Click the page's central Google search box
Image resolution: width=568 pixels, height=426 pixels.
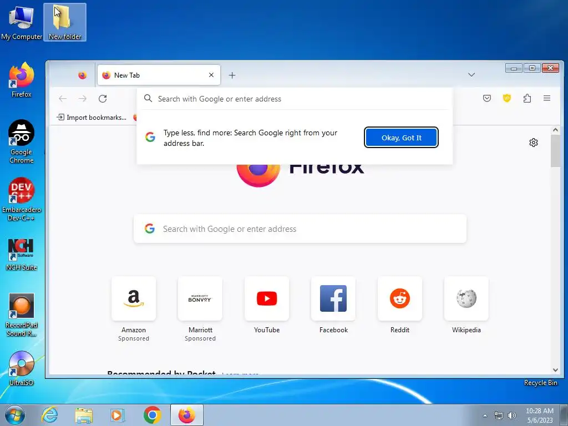tap(300, 229)
